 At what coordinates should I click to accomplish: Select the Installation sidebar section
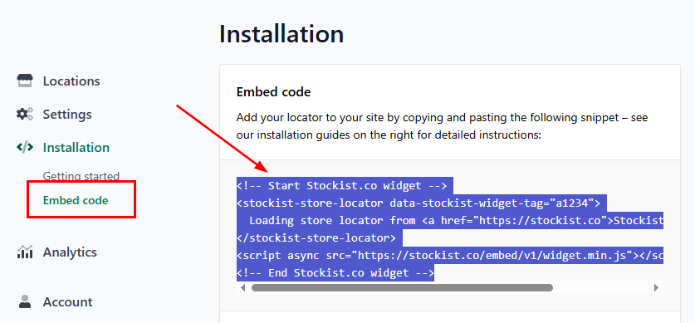[76, 148]
